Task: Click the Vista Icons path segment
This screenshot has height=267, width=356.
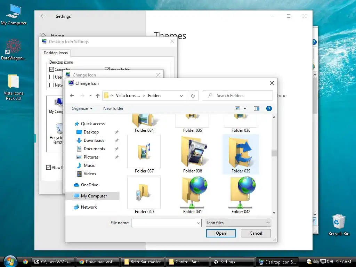Action: (128, 96)
